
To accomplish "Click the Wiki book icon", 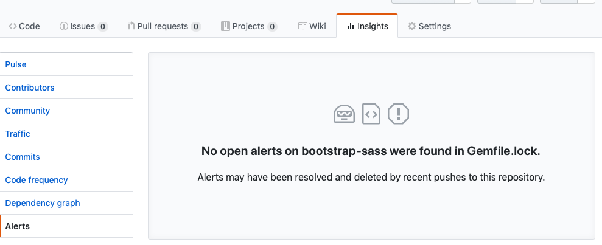I will [303, 26].
